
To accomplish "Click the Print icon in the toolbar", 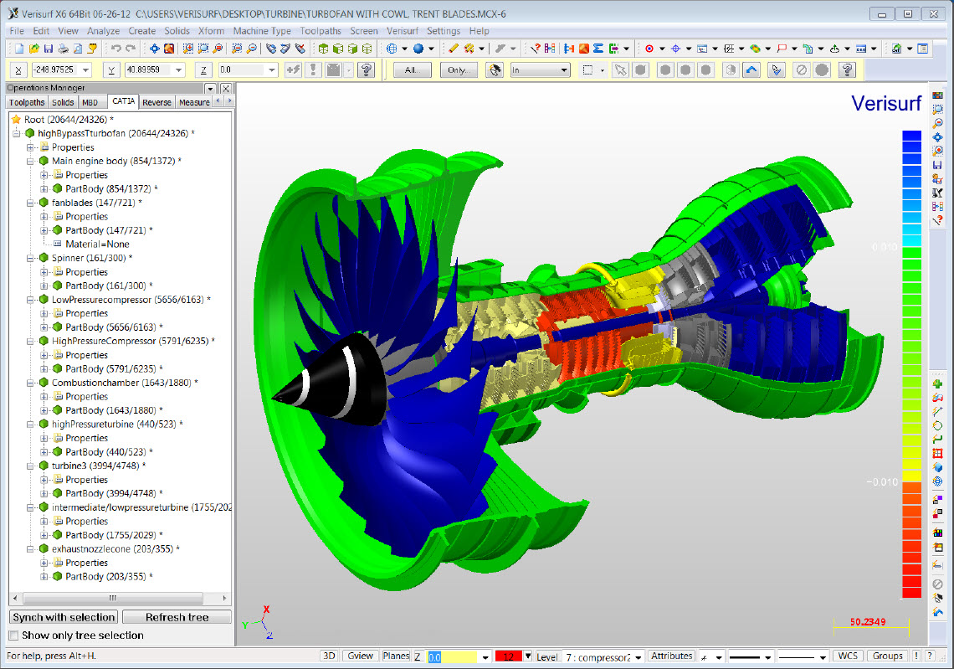I will click(x=64, y=49).
